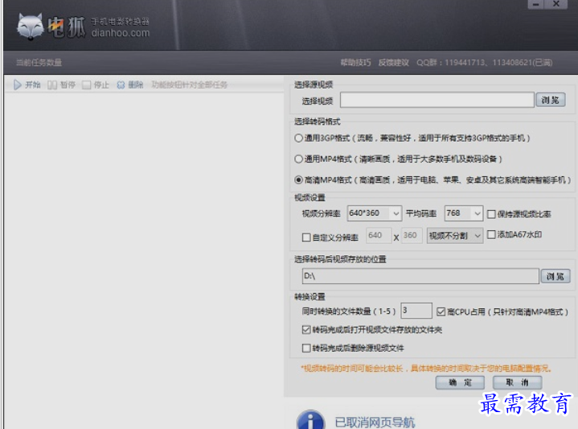
Task: Open the 平均码率 768 dropdown
Action: point(463,213)
